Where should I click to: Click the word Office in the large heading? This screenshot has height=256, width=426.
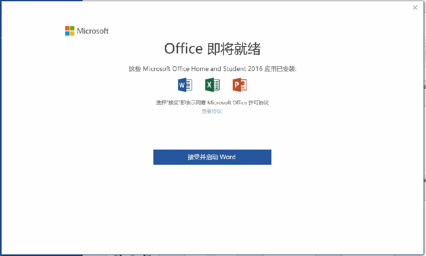pyautogui.click(x=183, y=49)
